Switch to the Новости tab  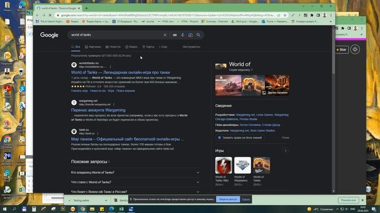pos(113,47)
